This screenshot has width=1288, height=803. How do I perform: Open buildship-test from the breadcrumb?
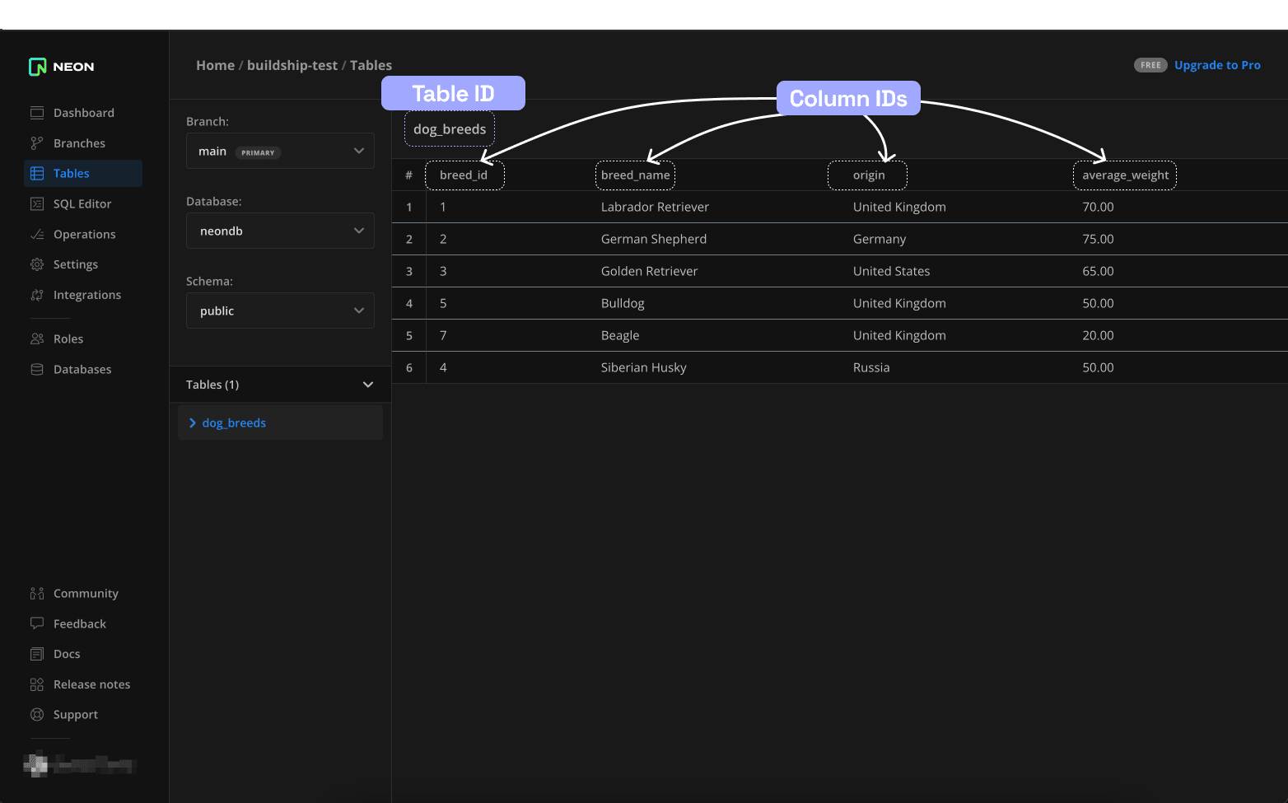pyautogui.click(x=292, y=65)
